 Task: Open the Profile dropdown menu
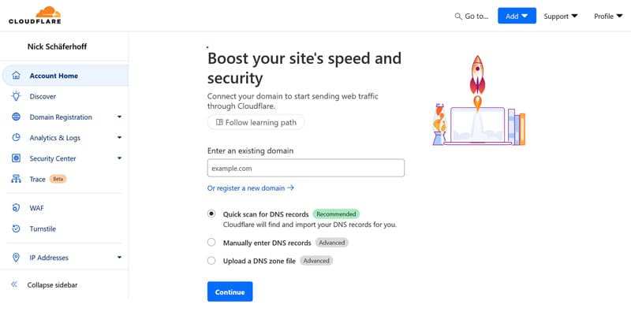click(608, 16)
